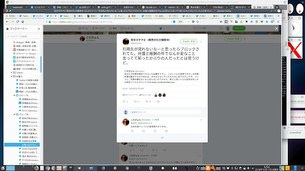This screenshot has height=171, width=305.
Task: Switch to the TweetDeck tab in Chrome
Action: click(17, 7)
